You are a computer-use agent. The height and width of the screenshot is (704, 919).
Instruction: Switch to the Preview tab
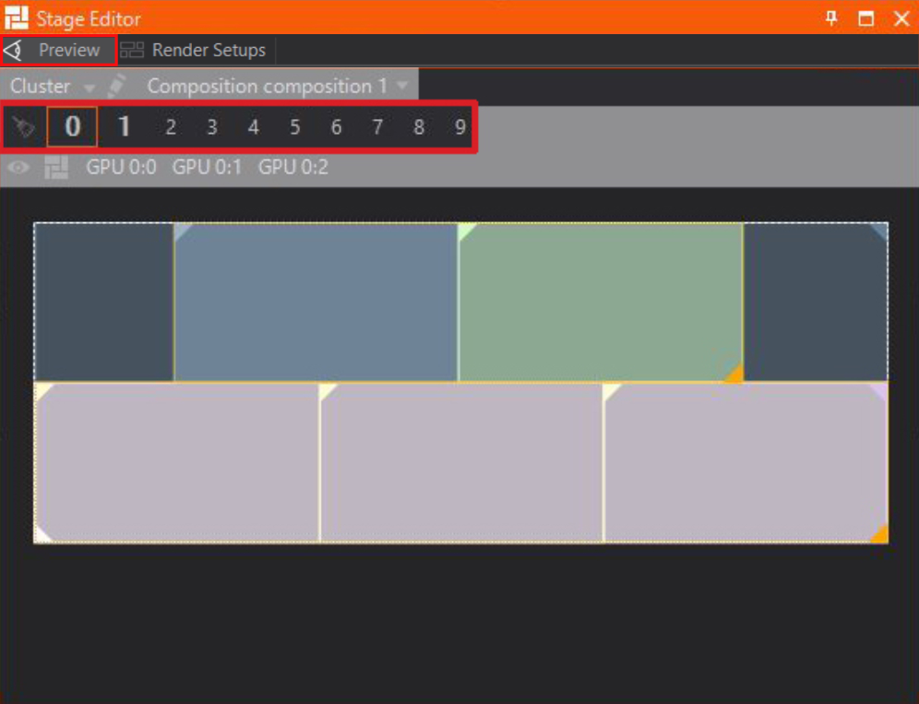pos(68,50)
